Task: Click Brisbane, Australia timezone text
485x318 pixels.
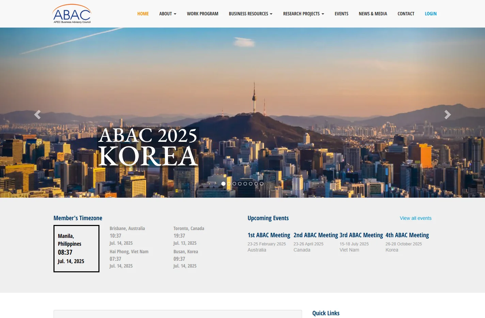Action: 127,228
